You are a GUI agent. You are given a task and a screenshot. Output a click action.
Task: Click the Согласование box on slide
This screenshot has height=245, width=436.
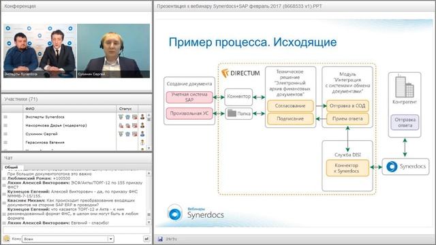(x=290, y=106)
